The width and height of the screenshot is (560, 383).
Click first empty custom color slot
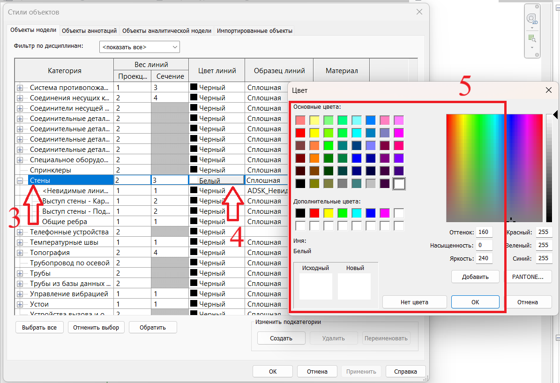(x=399, y=213)
